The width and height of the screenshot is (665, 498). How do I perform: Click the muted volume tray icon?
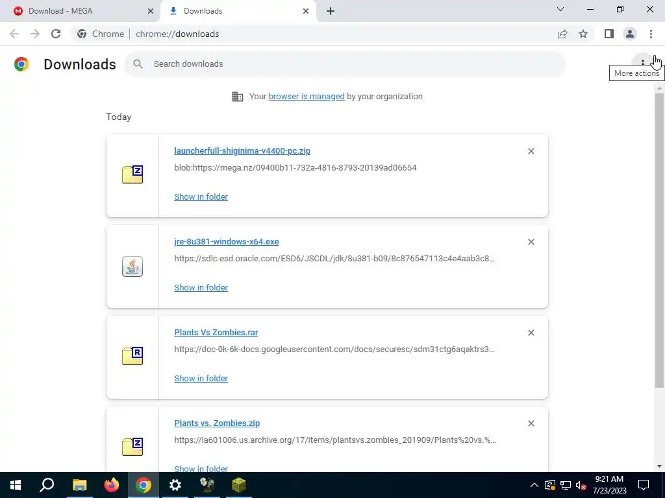point(581,485)
